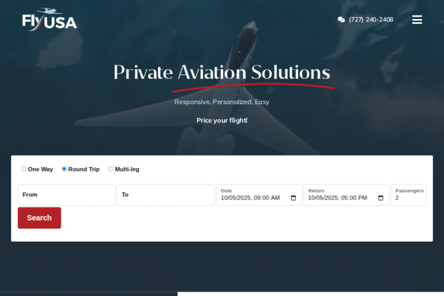Call the (727) 240-2408 phone link
Image resolution: width=444 pixels, height=296 pixels.
click(x=371, y=20)
